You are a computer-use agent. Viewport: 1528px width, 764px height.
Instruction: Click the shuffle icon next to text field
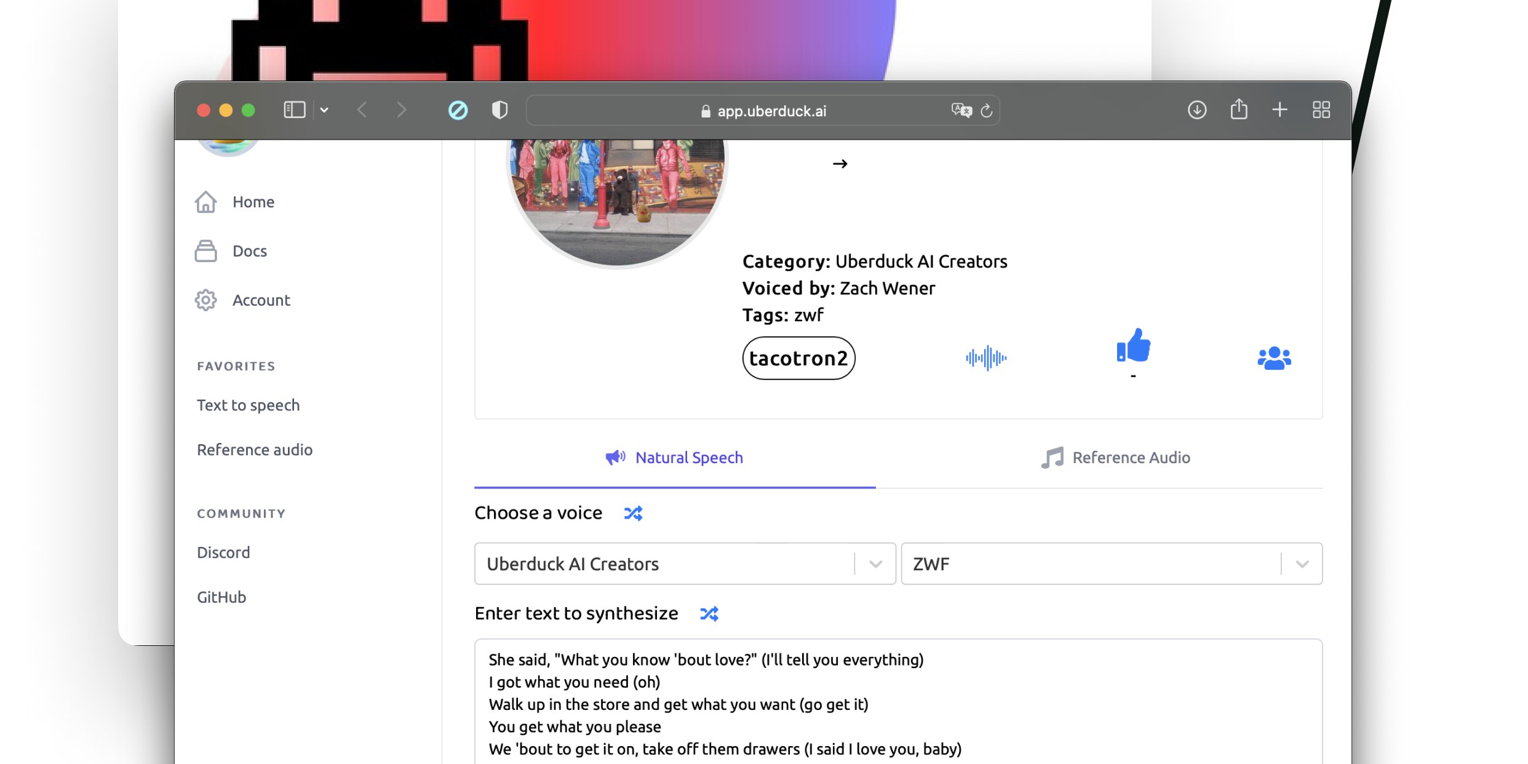[709, 613]
